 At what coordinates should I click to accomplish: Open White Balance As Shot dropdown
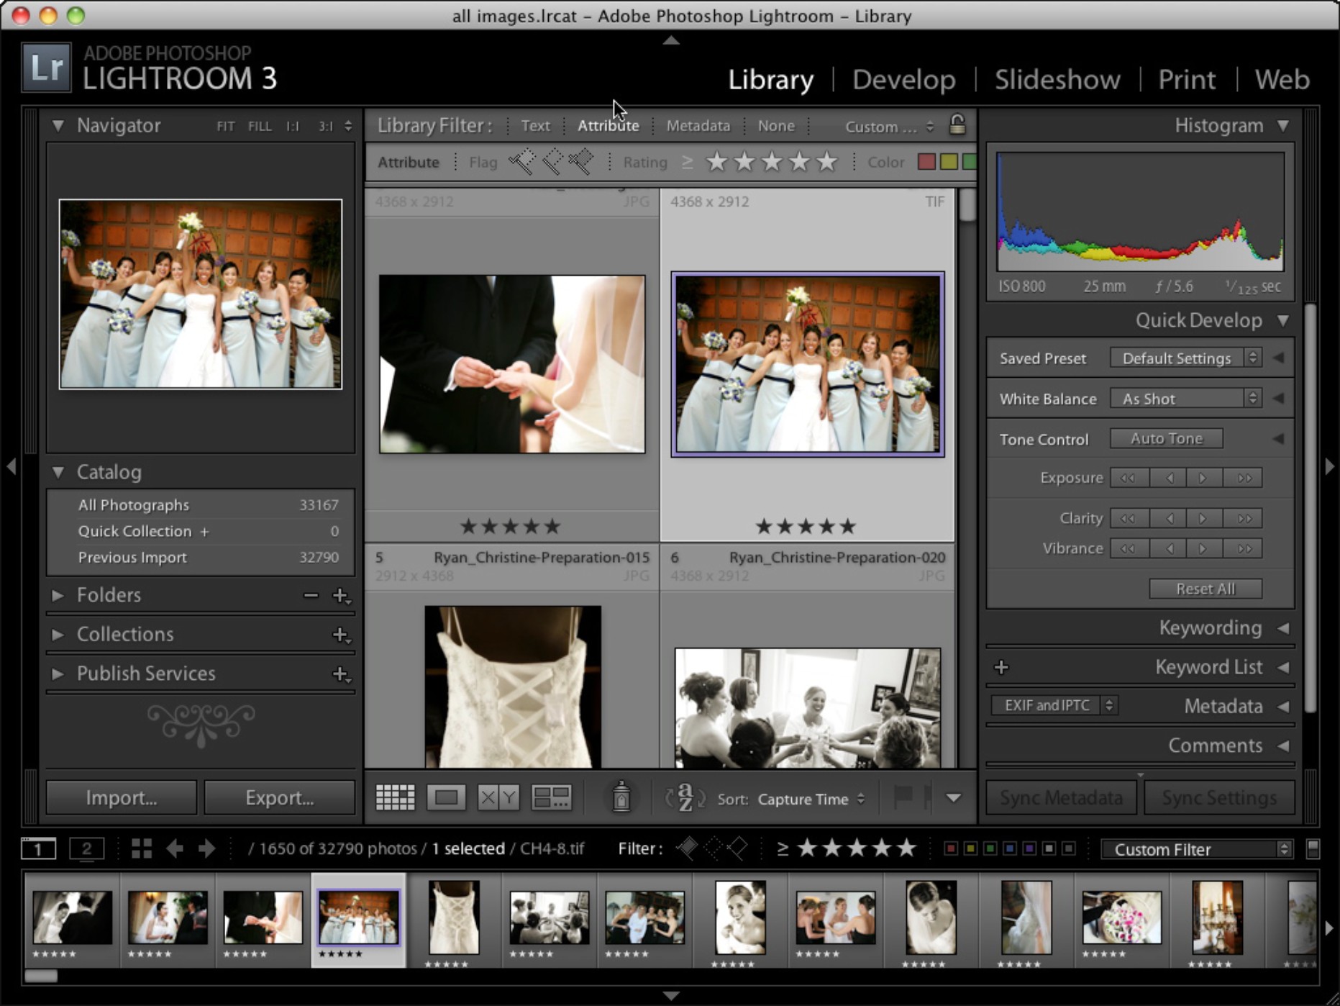(x=1185, y=398)
